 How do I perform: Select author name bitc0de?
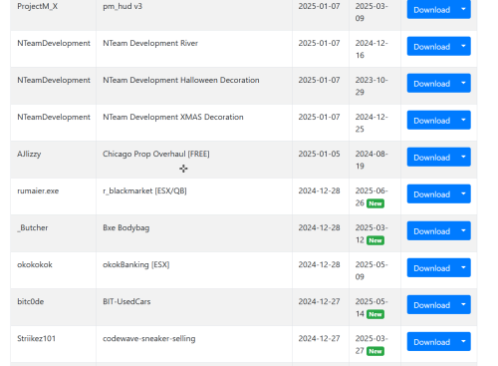31,301
